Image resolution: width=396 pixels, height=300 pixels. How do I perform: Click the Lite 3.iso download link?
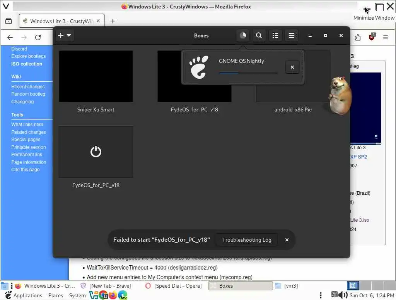pos(360,220)
